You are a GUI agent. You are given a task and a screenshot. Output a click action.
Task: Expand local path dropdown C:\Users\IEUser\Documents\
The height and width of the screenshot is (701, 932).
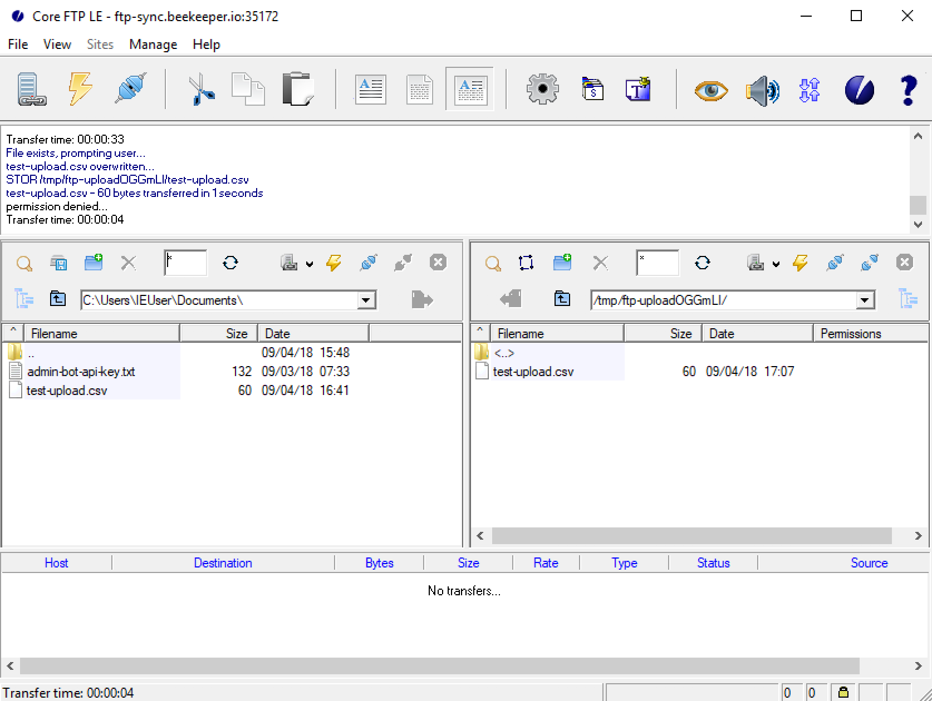366,300
